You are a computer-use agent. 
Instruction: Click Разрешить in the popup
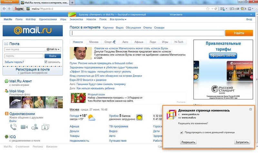tap(188, 142)
